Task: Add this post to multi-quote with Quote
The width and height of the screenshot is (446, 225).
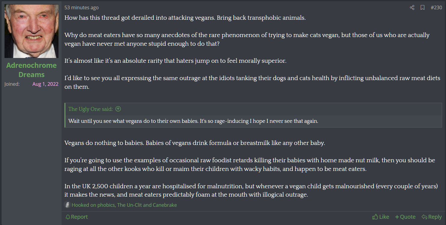Action: [405, 217]
